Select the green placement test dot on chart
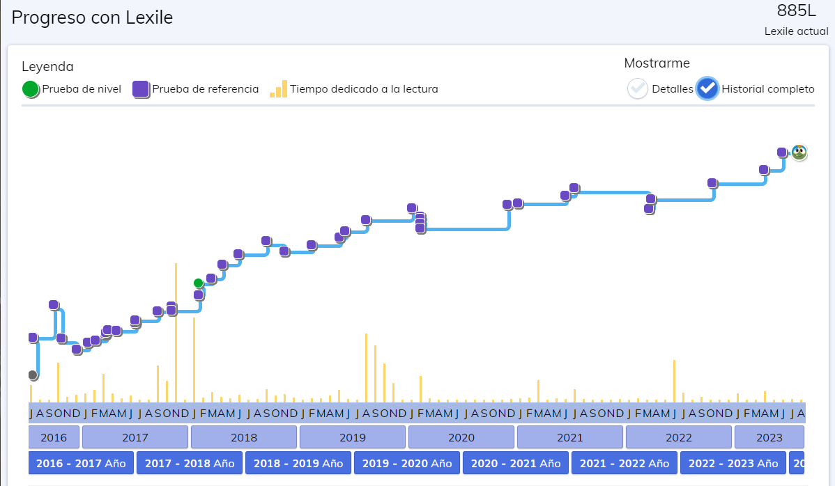835x486 pixels. (x=198, y=283)
